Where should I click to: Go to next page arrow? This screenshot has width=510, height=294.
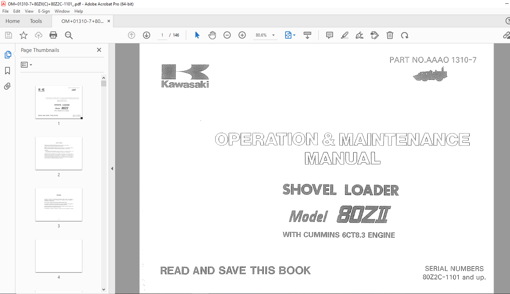coord(147,35)
